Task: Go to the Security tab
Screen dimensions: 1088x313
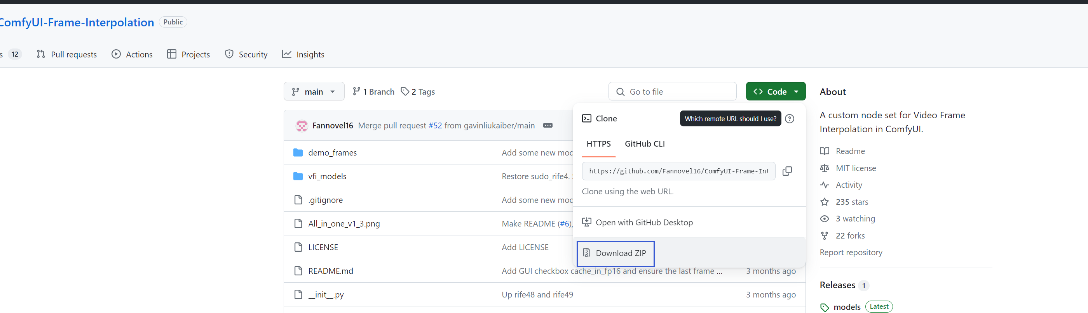Action: (x=246, y=54)
